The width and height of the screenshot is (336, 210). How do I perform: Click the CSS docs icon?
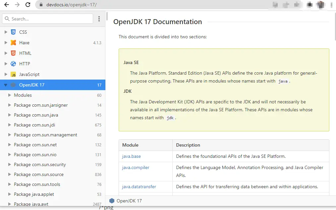(x=13, y=32)
